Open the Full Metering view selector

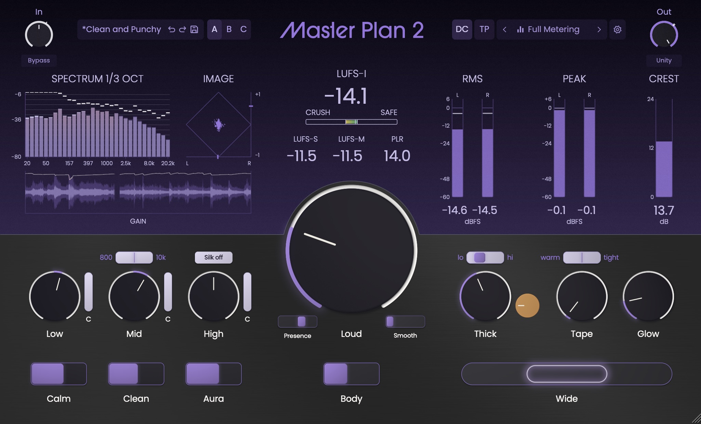[x=552, y=29]
